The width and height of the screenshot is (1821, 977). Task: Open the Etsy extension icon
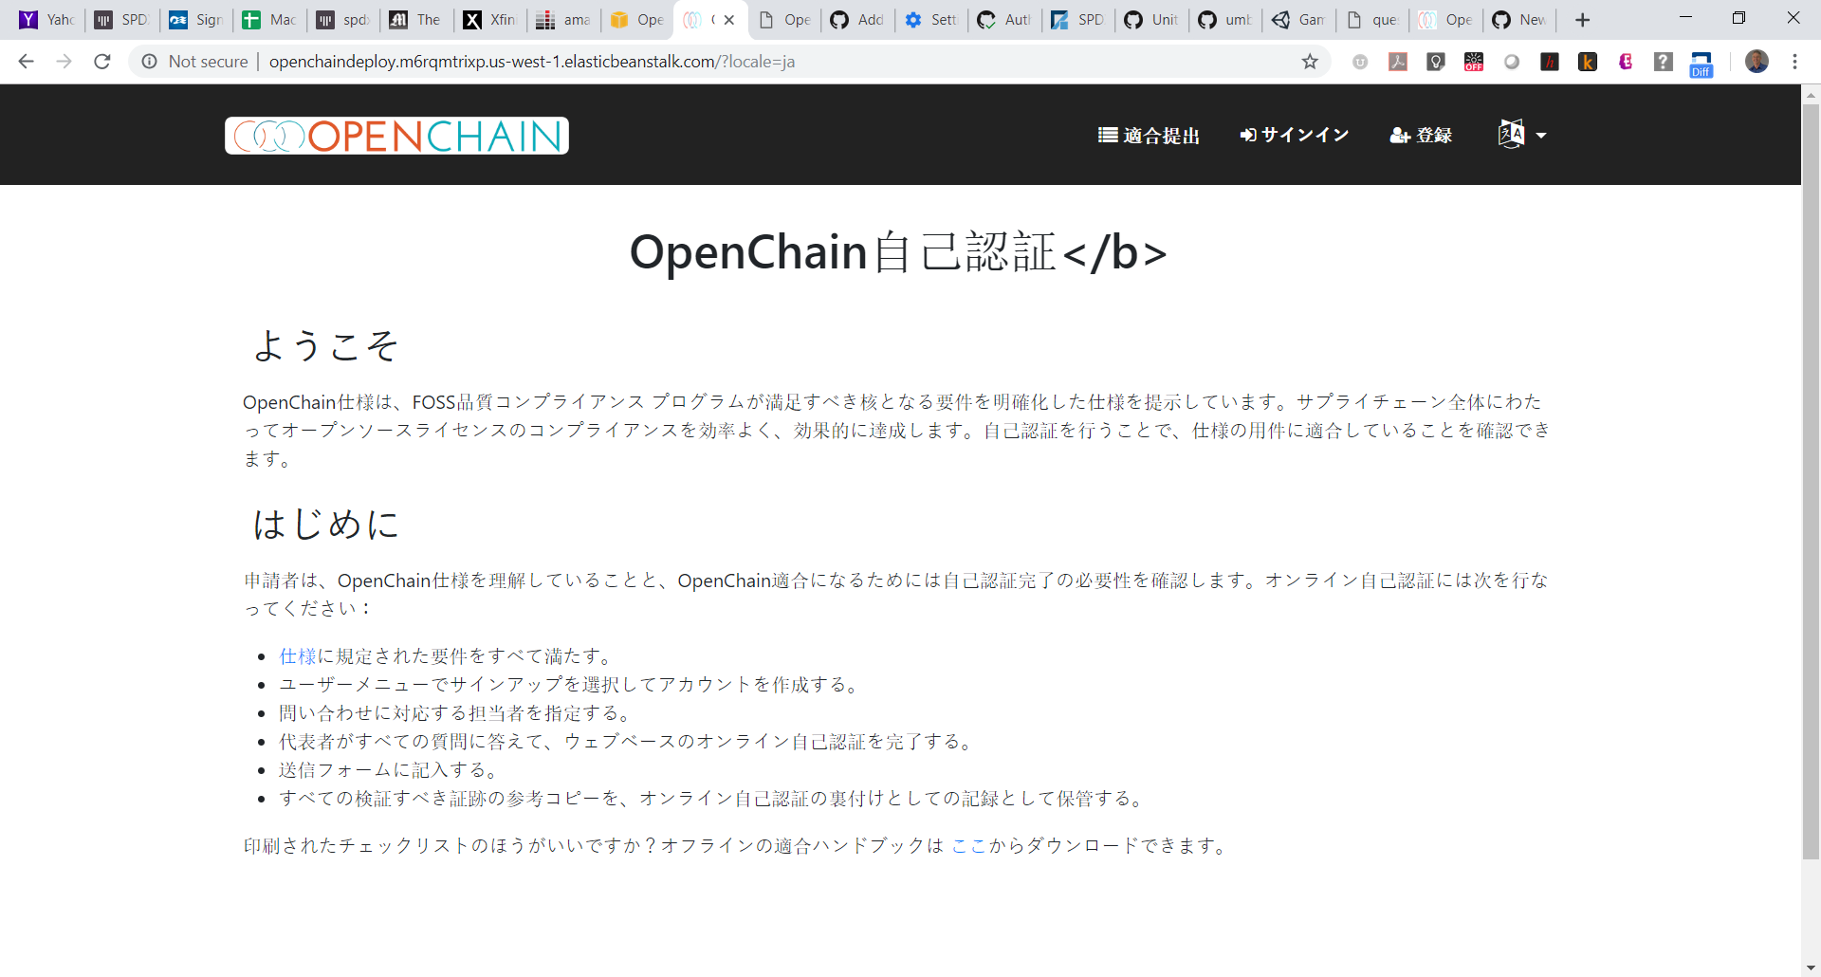[1626, 62]
